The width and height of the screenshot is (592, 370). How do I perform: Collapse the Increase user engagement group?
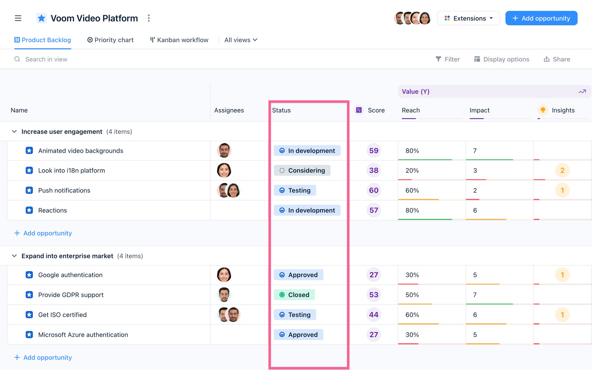pyautogui.click(x=14, y=131)
